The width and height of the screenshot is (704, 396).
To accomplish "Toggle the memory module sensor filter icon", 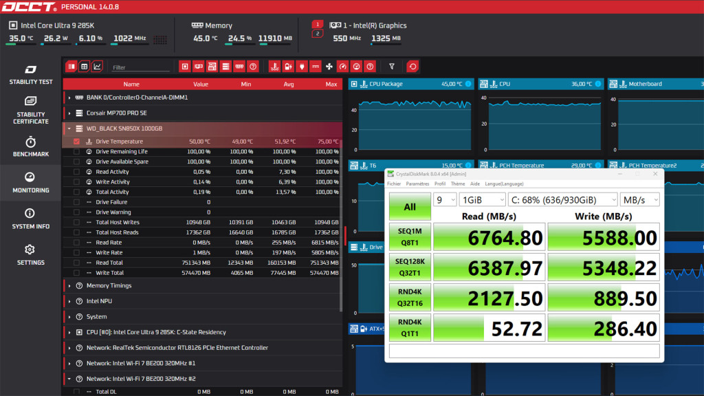I will [239, 67].
